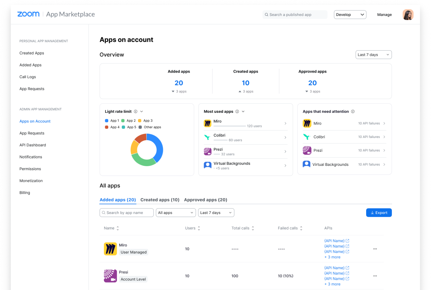Click the Created apps count 10

246,83
